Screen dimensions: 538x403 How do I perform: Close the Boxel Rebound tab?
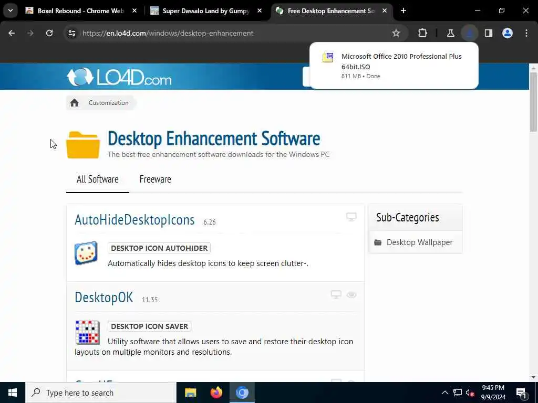click(x=134, y=10)
